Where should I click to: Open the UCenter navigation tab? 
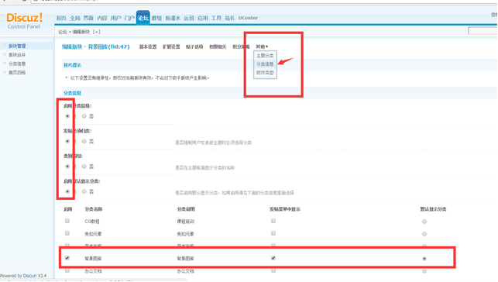248,18
